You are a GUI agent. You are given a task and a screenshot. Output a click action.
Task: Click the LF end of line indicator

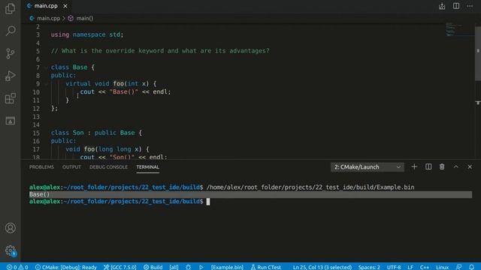pos(410,267)
